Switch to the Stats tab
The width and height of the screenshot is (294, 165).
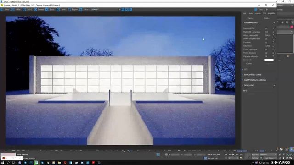(250, 13)
